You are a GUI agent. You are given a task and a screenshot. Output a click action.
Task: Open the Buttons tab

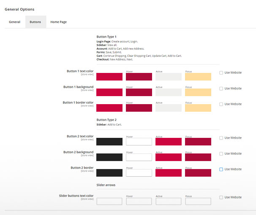(x=35, y=22)
